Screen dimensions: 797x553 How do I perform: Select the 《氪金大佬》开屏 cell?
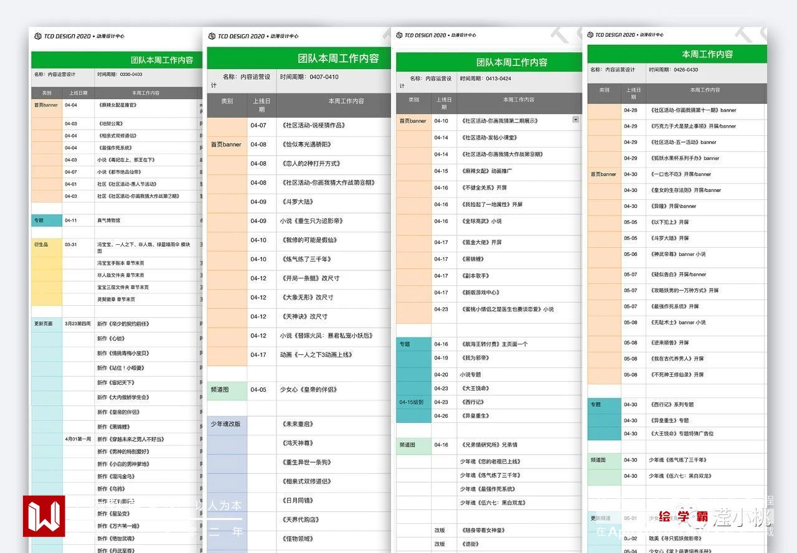point(518,242)
